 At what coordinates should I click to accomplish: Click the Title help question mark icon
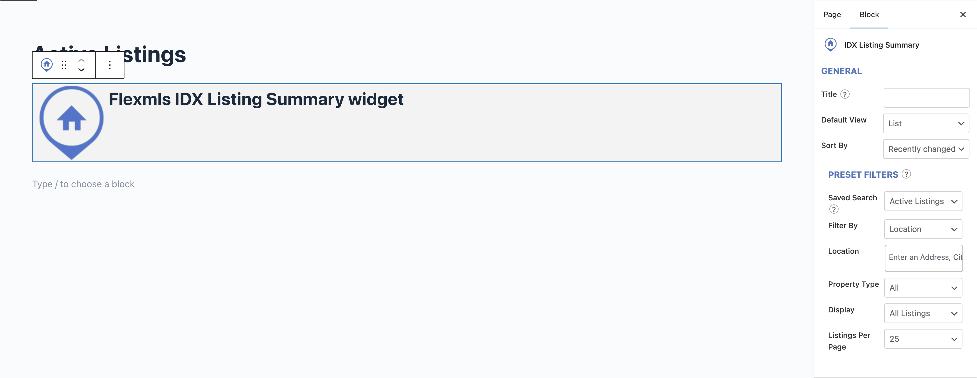click(845, 94)
